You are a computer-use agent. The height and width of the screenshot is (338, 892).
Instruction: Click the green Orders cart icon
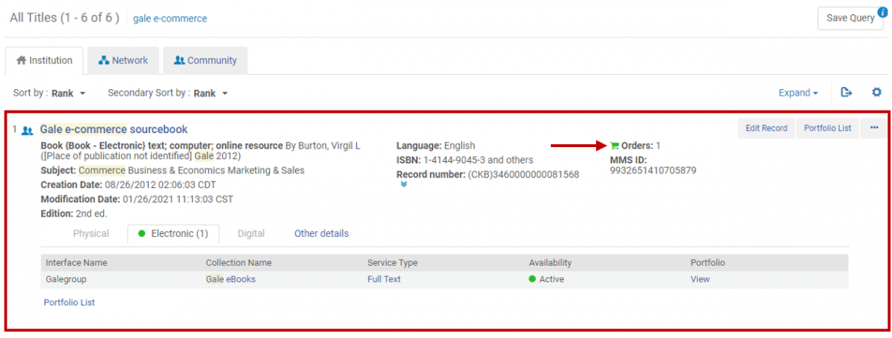click(614, 146)
